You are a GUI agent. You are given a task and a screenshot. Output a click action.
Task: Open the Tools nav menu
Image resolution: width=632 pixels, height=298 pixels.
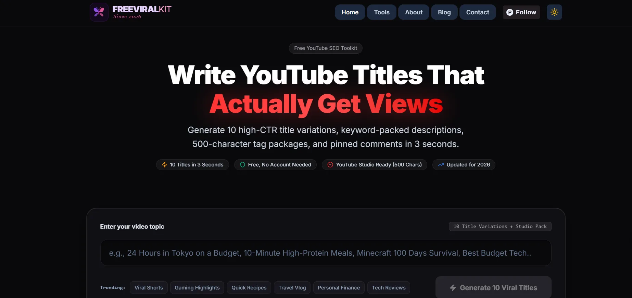tap(382, 12)
